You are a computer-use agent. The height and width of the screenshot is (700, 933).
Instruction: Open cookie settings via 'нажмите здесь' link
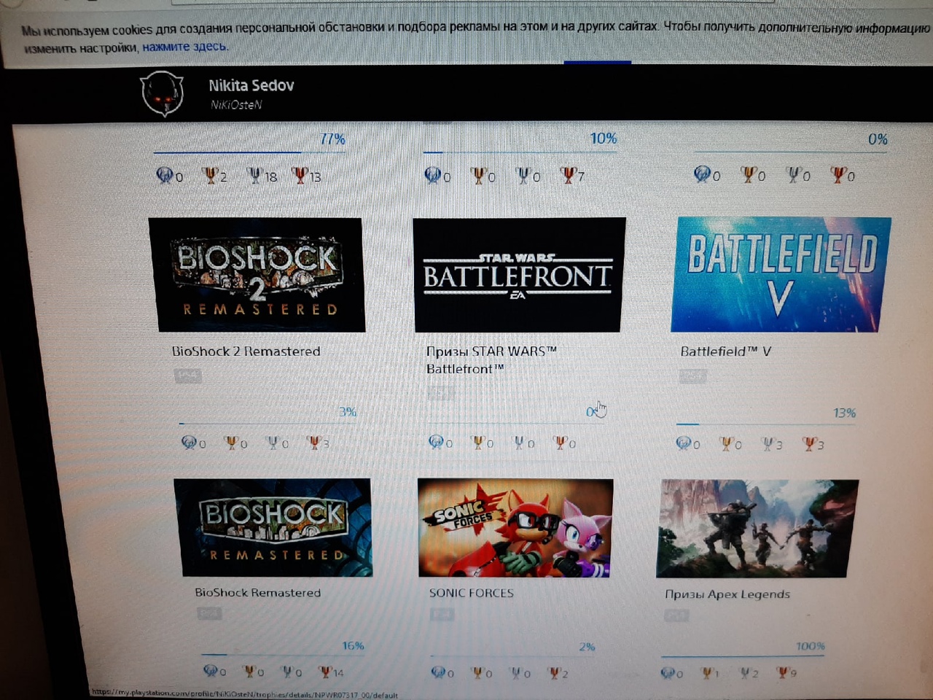pyautogui.click(x=185, y=47)
